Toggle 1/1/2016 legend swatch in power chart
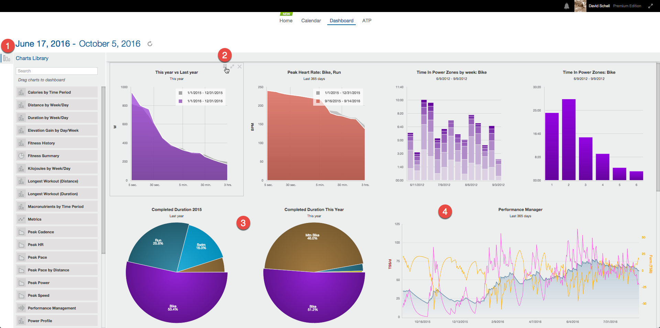The width and height of the screenshot is (660, 328). pos(180,101)
